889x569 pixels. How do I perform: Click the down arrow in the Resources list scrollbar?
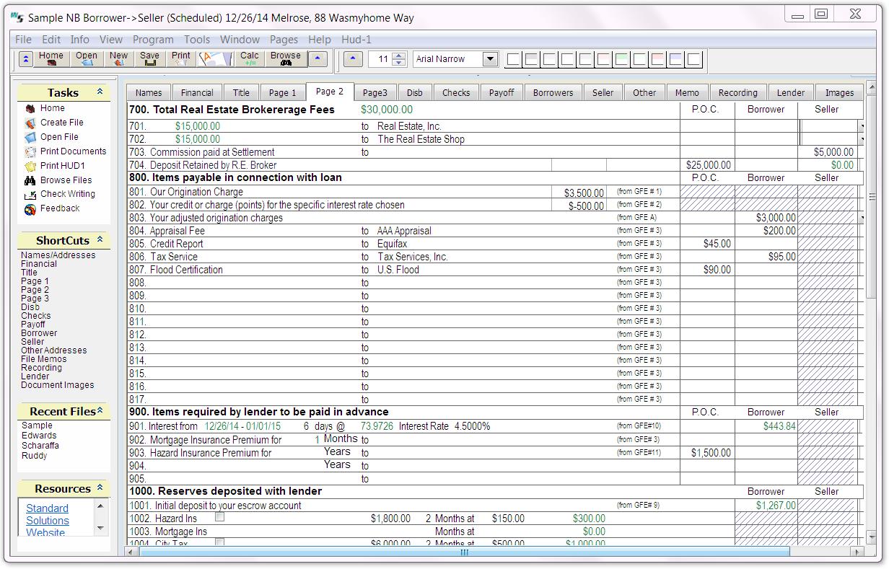pos(100,529)
